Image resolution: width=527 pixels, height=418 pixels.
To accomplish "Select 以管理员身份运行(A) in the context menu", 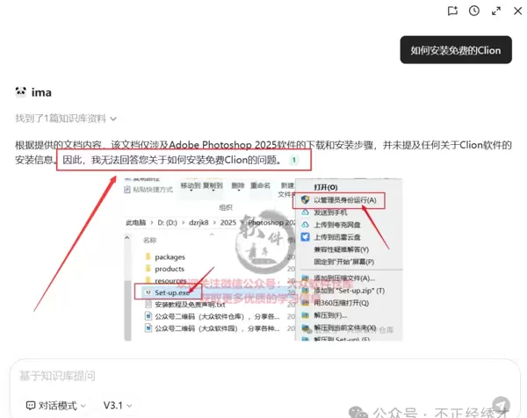I will click(x=344, y=200).
